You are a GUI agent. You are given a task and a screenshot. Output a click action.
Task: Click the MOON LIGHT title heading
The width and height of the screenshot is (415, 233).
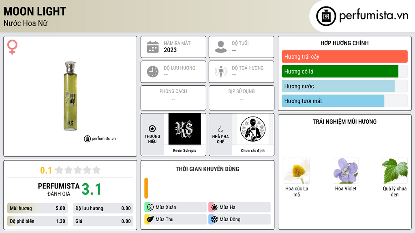(x=35, y=11)
